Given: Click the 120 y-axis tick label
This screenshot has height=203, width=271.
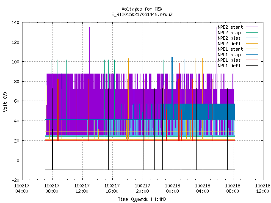Looking at the screenshot, I should pos(15,42).
